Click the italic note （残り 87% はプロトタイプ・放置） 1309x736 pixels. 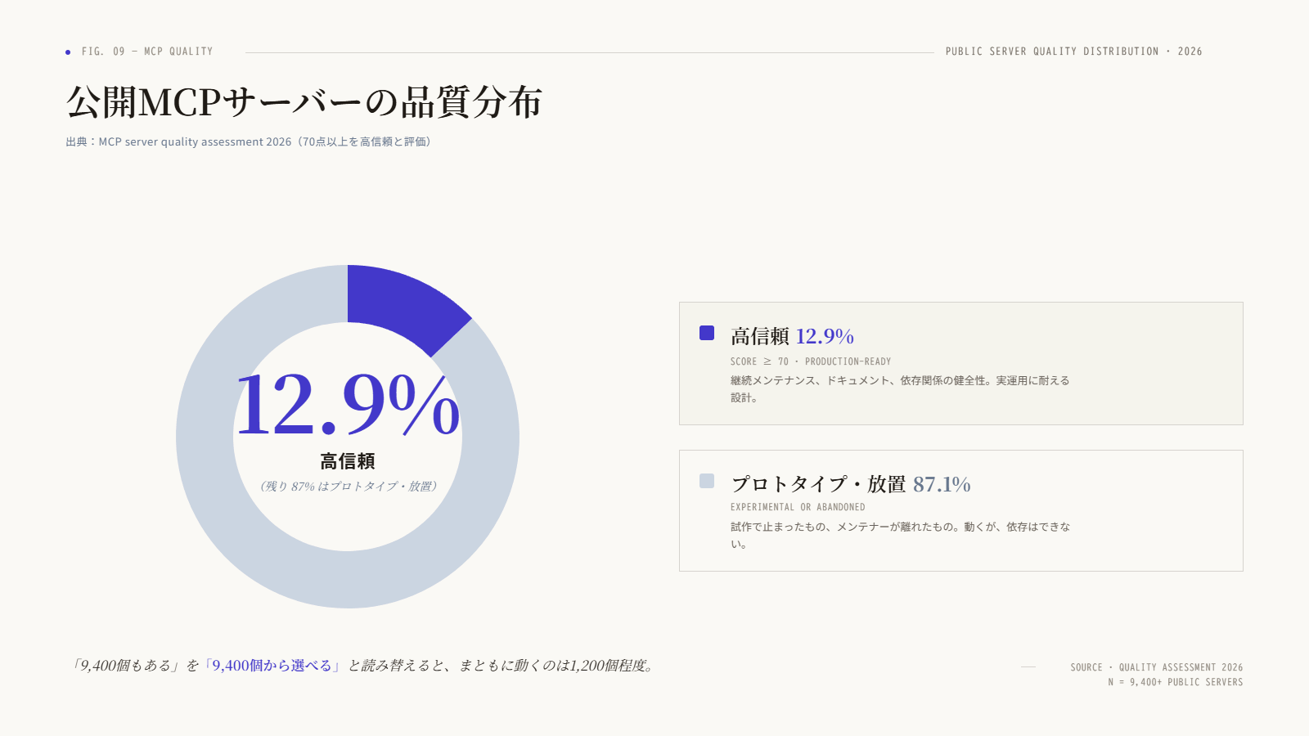tap(348, 486)
